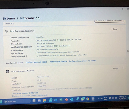
Task: Click the device specifications info icon
Action: click(6, 31)
